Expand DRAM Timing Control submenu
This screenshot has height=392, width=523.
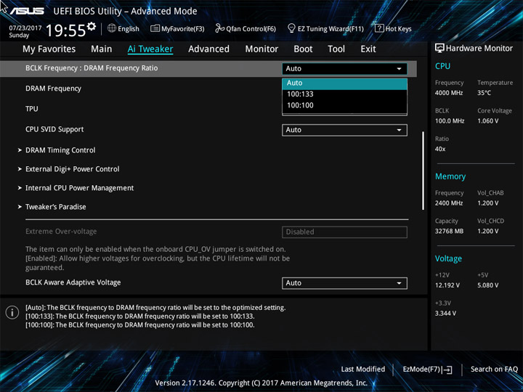click(60, 150)
